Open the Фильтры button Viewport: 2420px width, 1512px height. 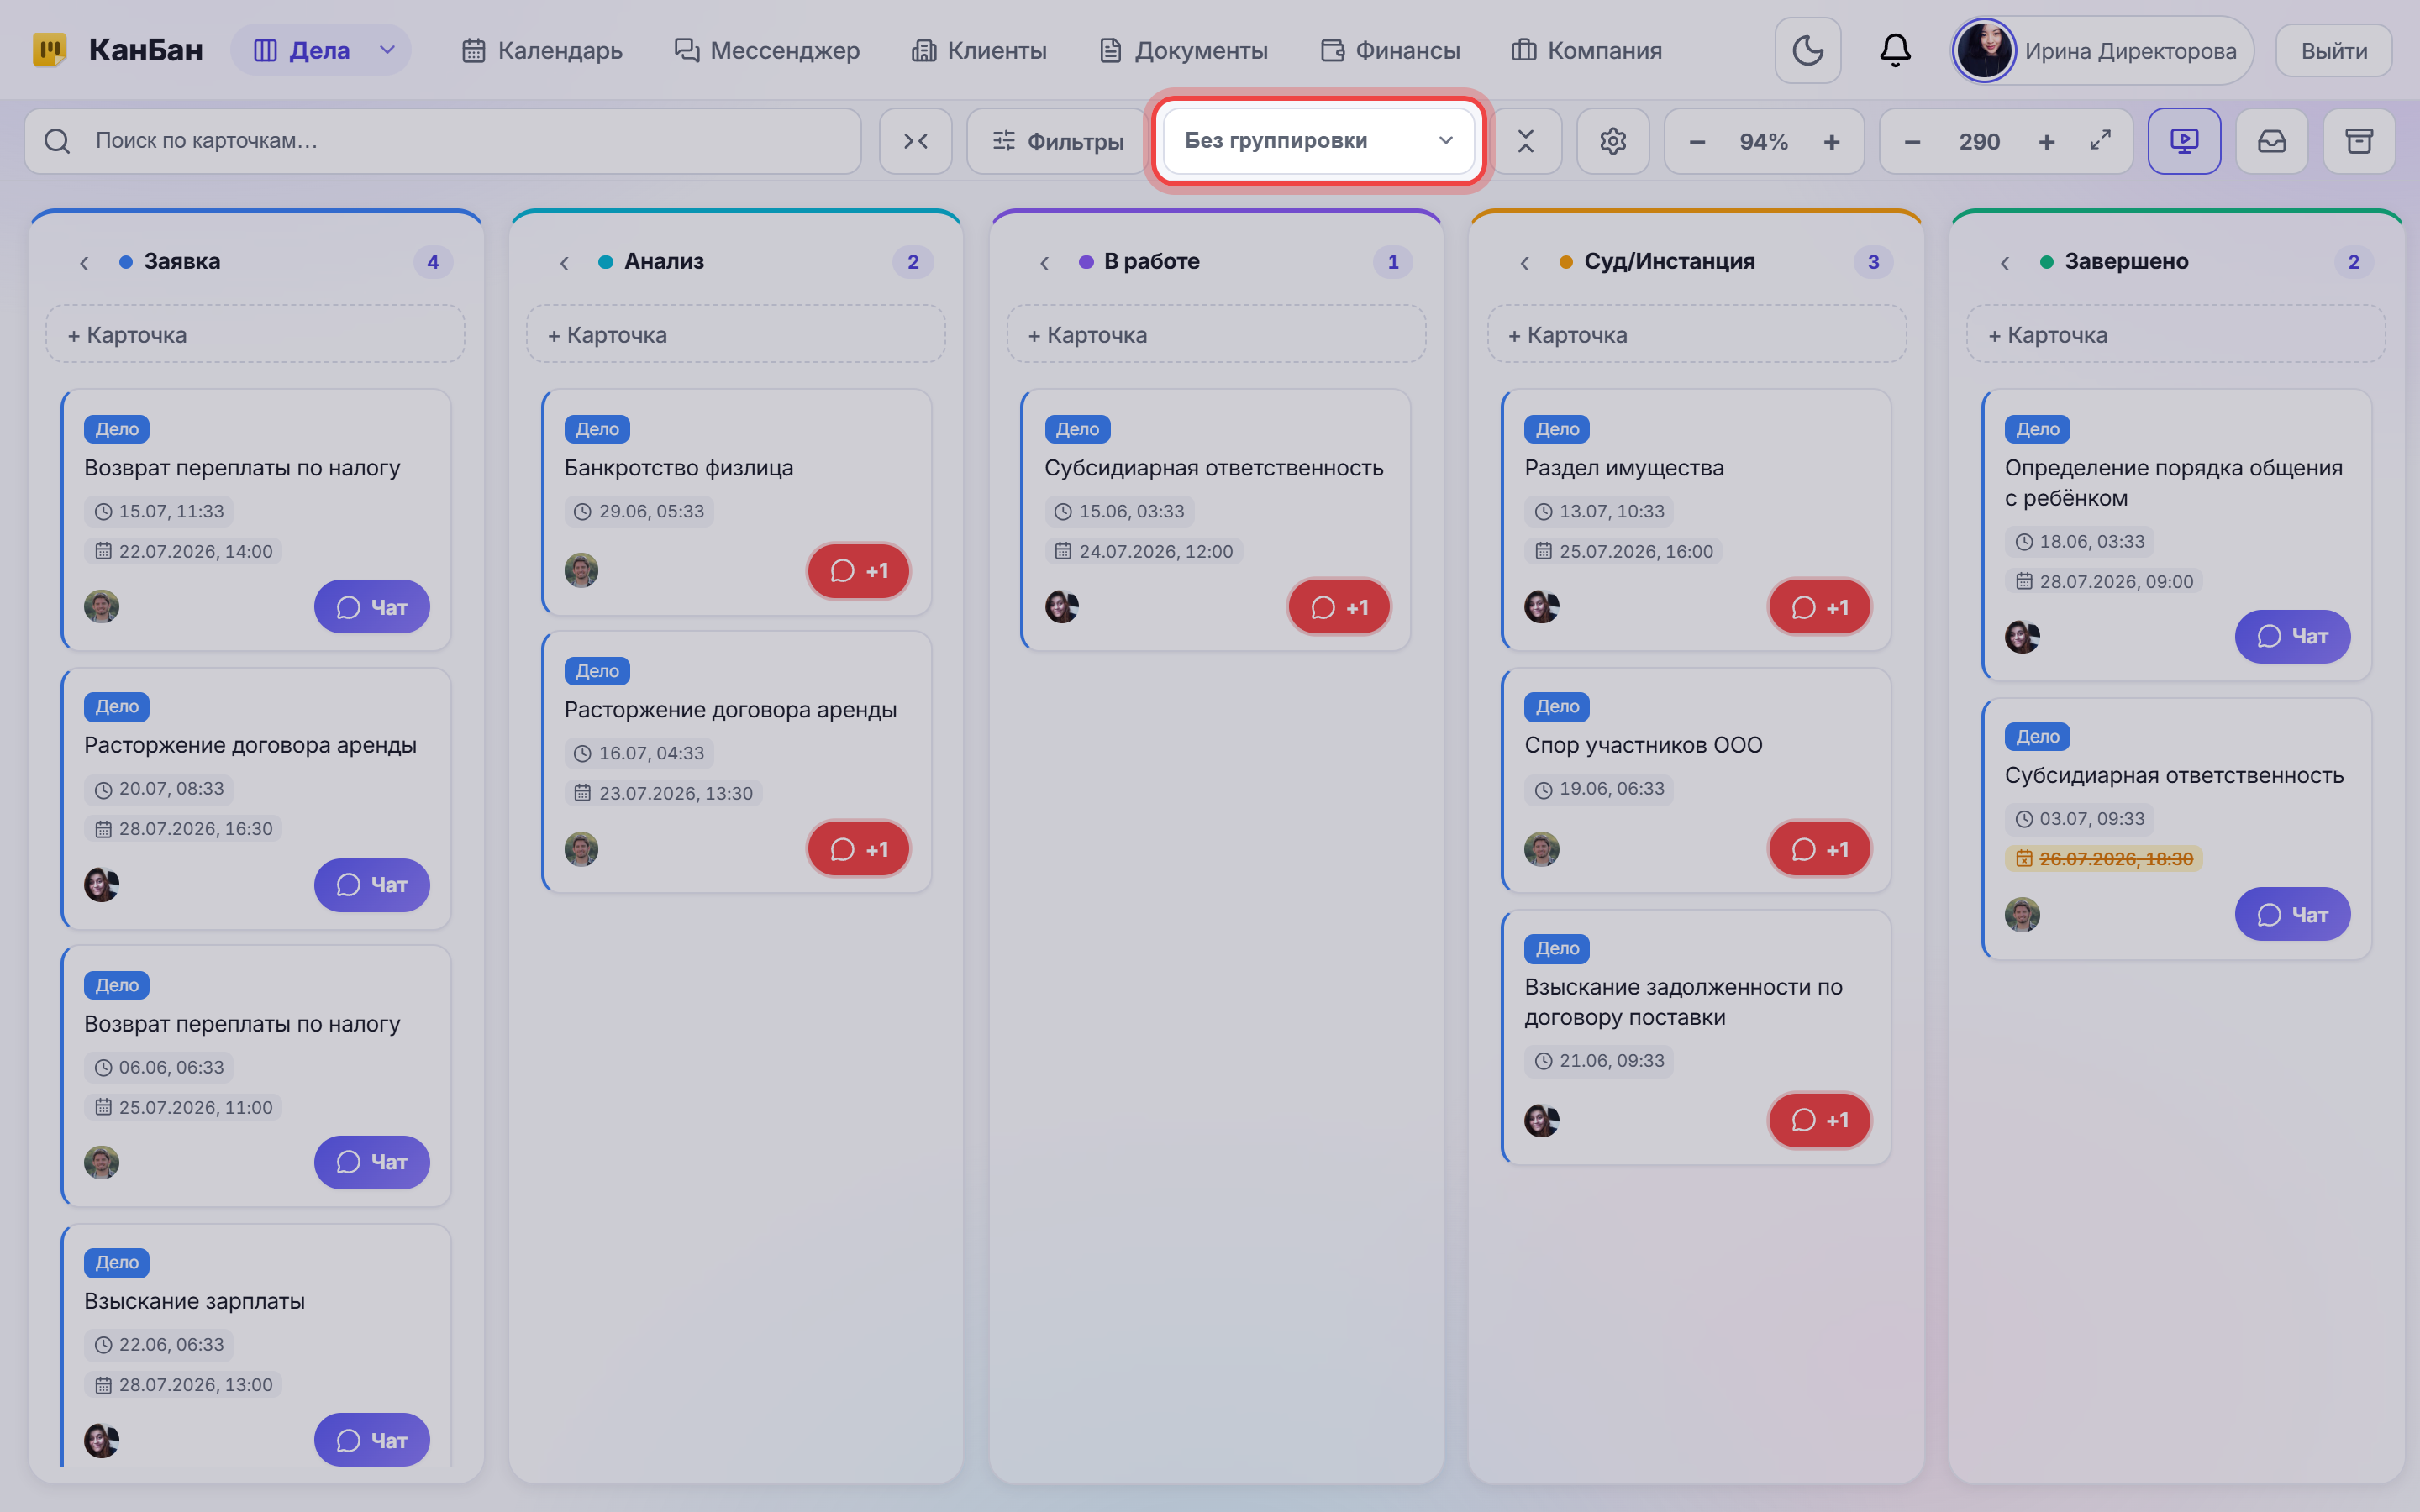(x=1057, y=141)
